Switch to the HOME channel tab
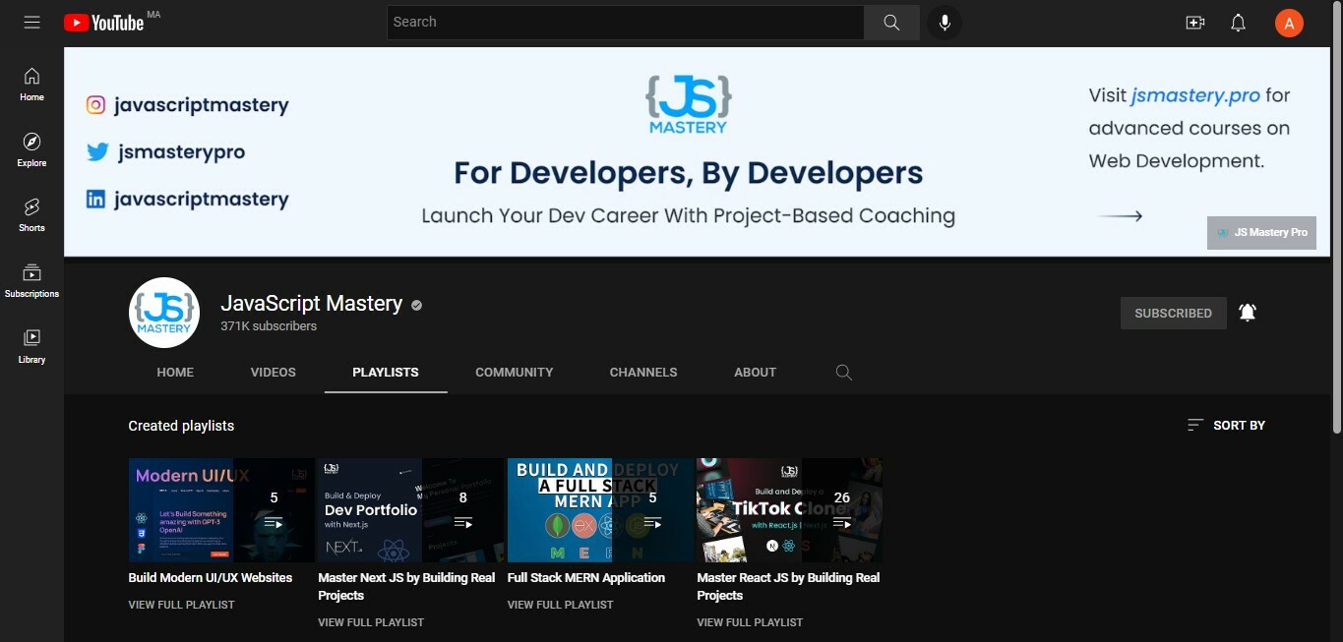 175,373
